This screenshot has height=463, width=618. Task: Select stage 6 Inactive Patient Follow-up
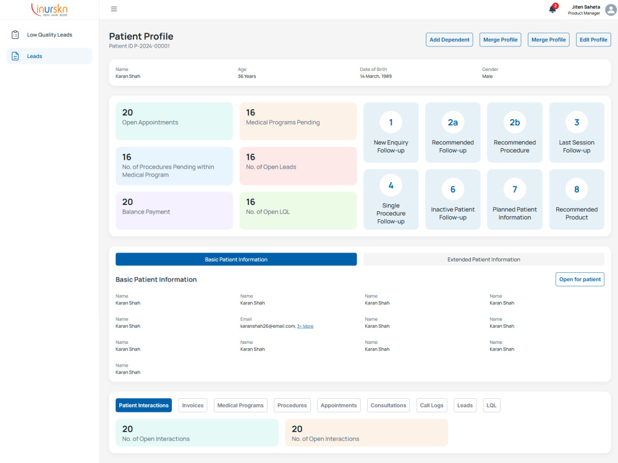click(x=452, y=199)
